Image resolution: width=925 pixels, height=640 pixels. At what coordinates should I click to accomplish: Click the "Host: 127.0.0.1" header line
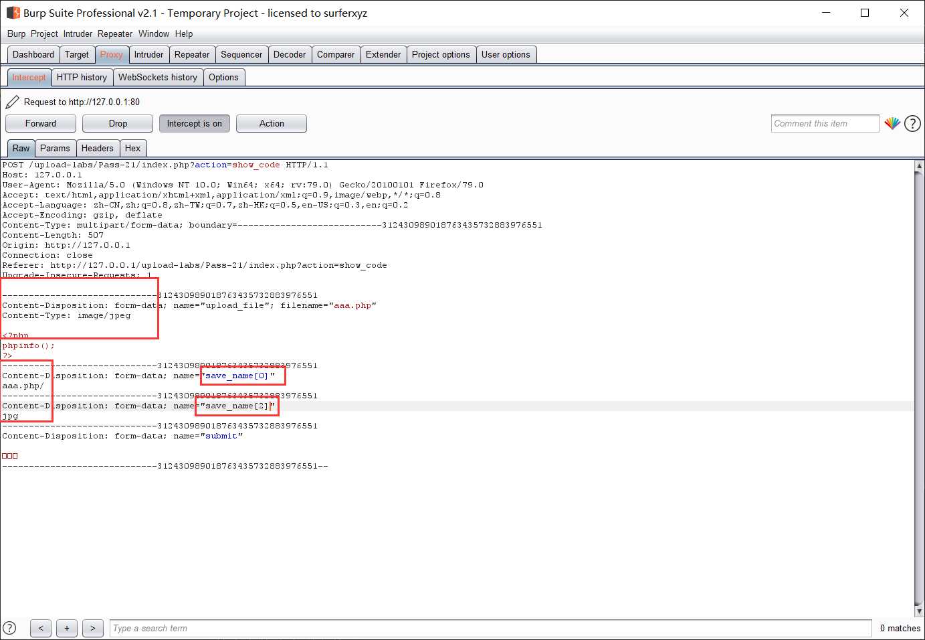[42, 175]
